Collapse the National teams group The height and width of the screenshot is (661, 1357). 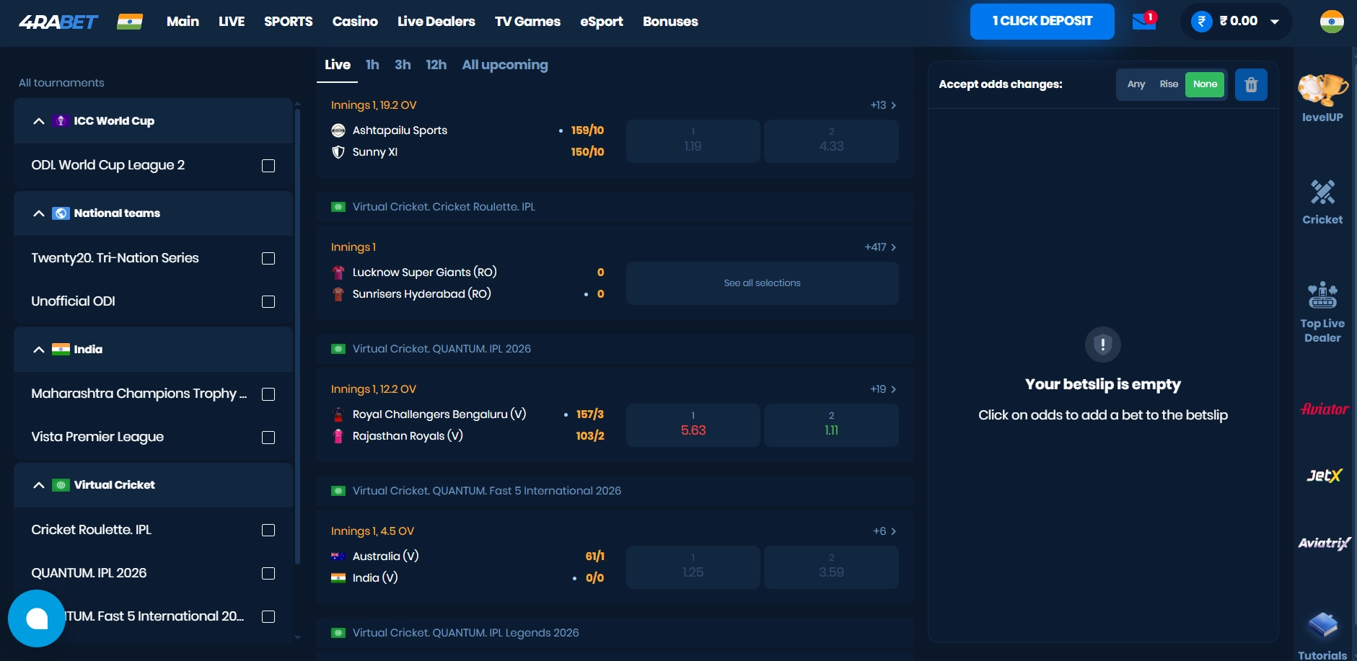[x=39, y=213]
